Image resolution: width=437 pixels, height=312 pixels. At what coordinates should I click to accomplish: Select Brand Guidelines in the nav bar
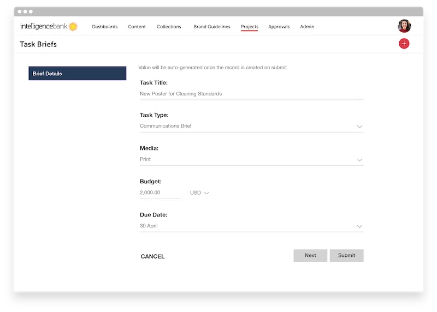(212, 27)
